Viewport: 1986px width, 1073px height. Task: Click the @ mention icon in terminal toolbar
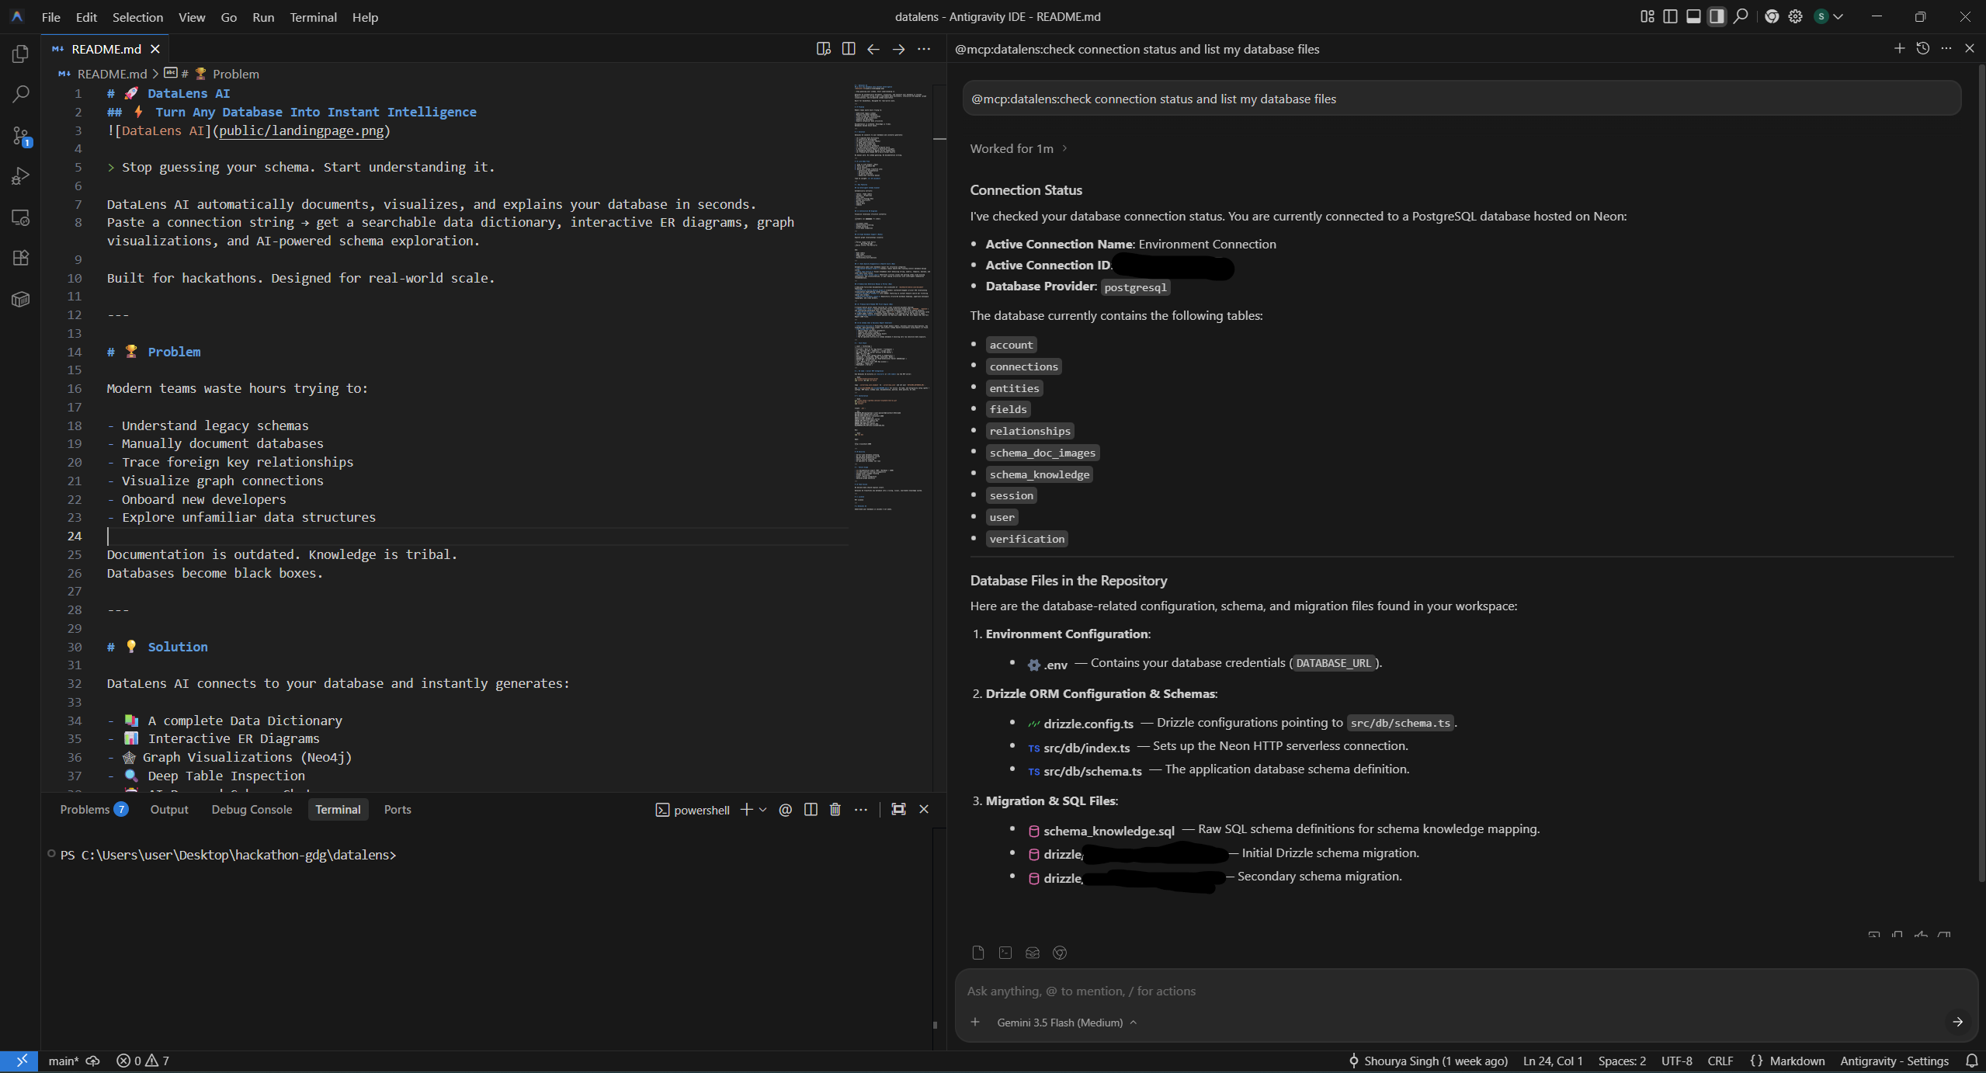coord(786,809)
